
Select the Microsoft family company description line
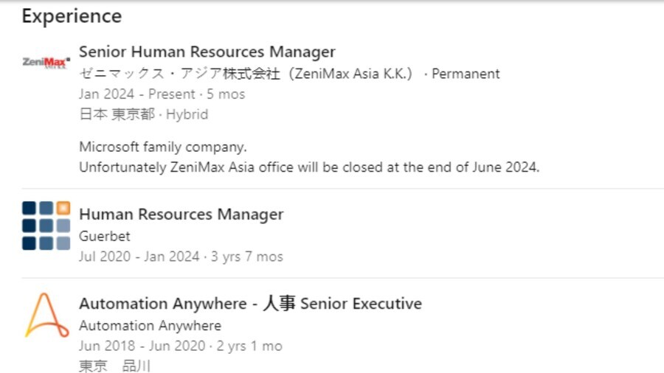coord(162,147)
